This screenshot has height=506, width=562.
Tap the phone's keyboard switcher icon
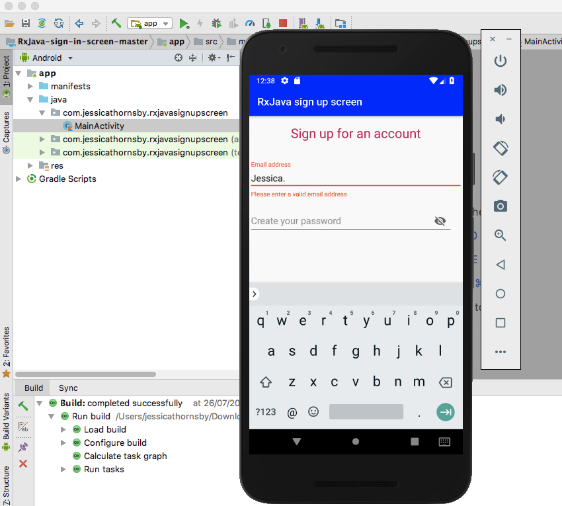click(444, 441)
